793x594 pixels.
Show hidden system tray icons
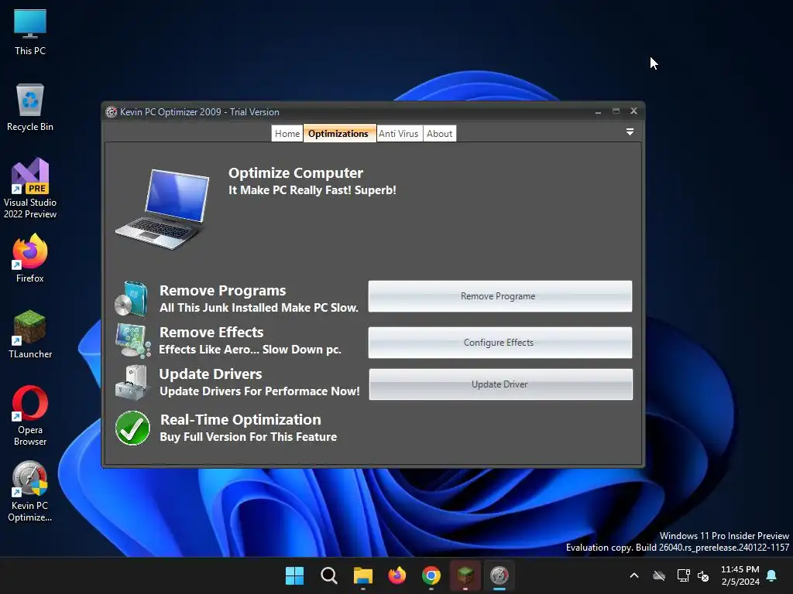[x=633, y=575]
